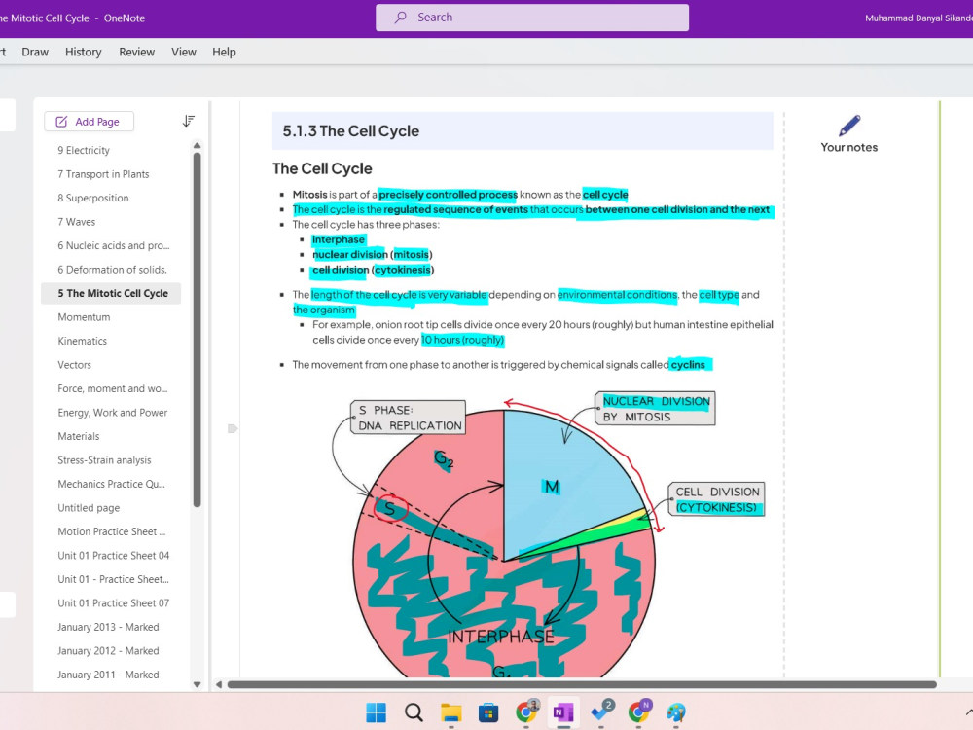Open Windows taskbar search
The image size is (973, 730).
point(414,712)
